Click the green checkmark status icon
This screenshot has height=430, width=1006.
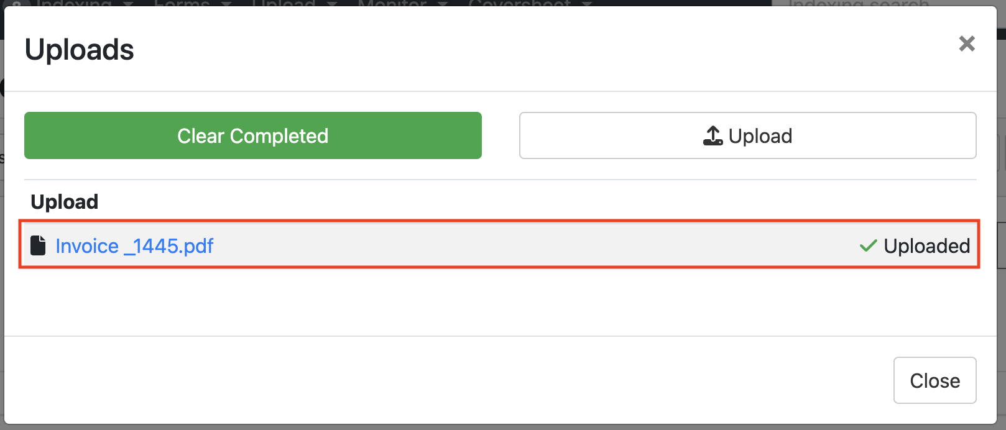868,246
